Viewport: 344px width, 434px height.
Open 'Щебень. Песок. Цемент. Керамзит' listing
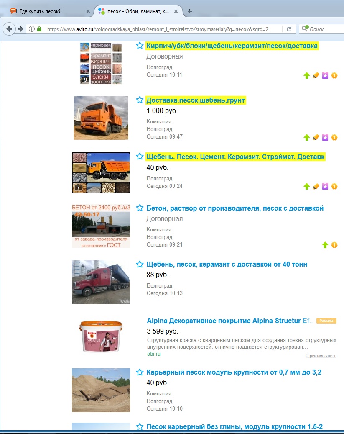[x=235, y=157]
